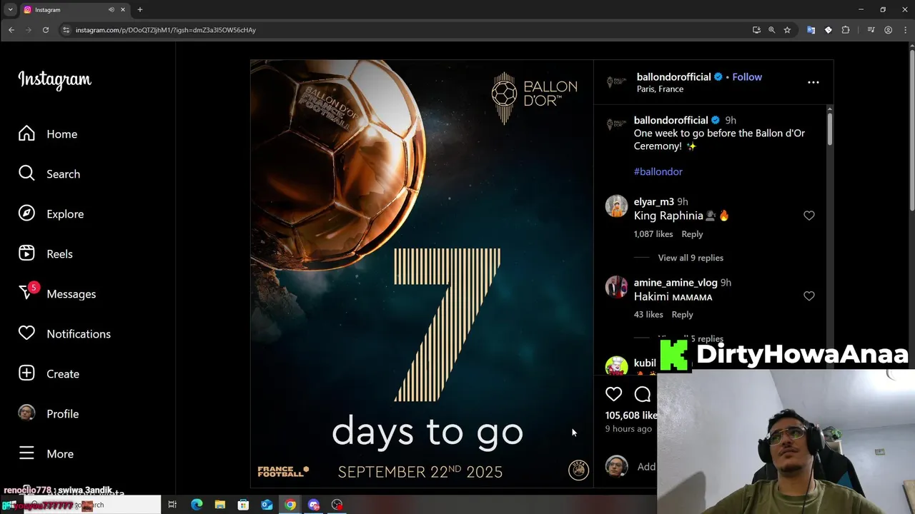This screenshot has height=514, width=915.
Task: Open Chrome profile avatar
Action: [888, 30]
